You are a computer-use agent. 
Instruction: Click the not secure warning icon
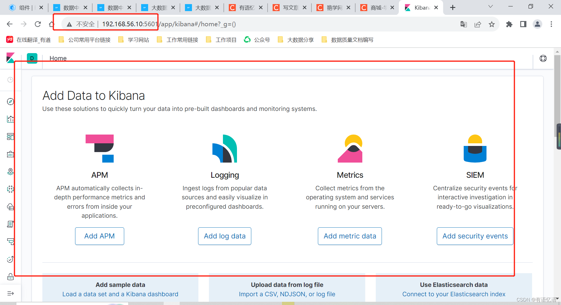pyautogui.click(x=69, y=24)
